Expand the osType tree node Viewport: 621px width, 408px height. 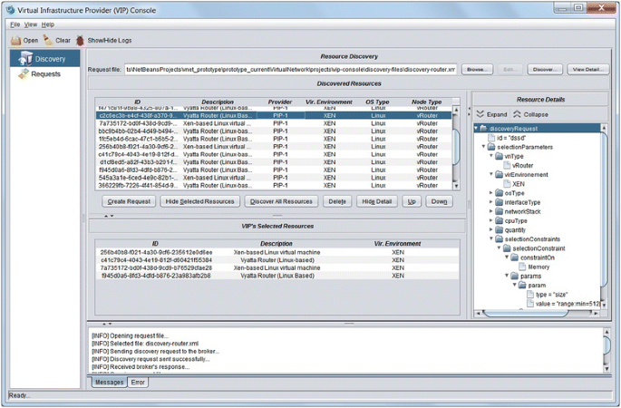point(491,193)
